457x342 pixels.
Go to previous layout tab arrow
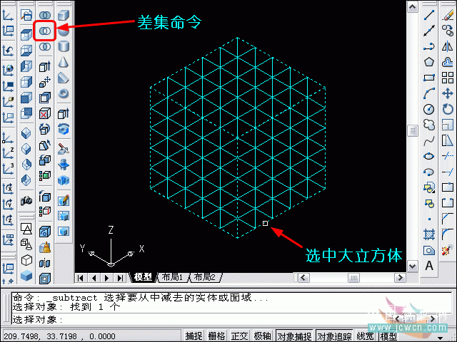click(x=94, y=278)
